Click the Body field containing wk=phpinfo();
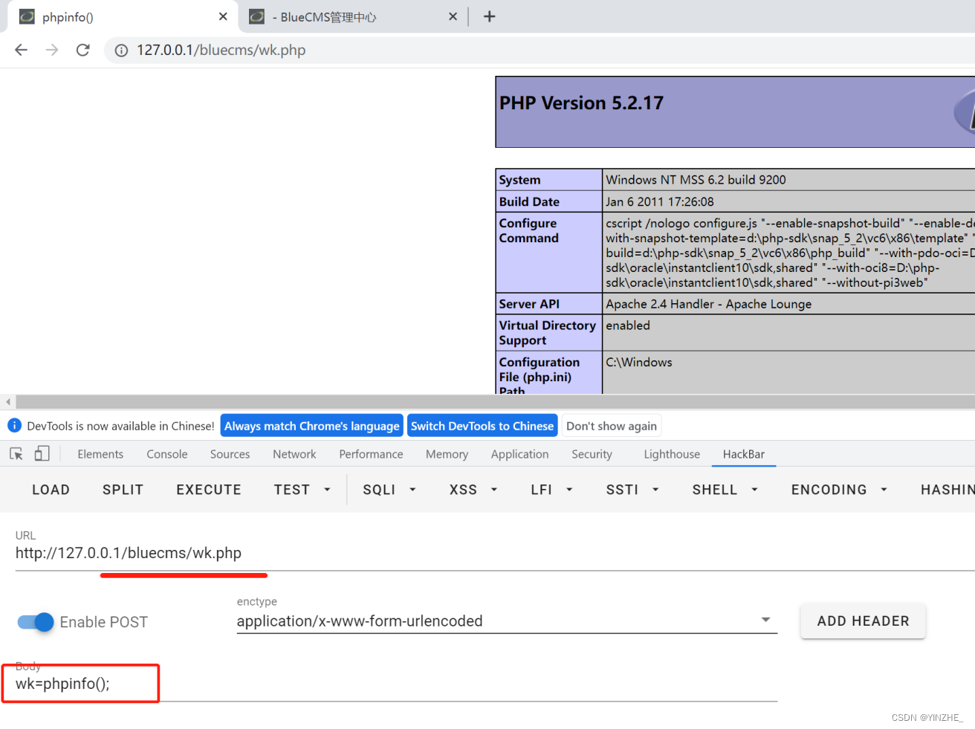This screenshot has height=729, width=975. coord(396,684)
